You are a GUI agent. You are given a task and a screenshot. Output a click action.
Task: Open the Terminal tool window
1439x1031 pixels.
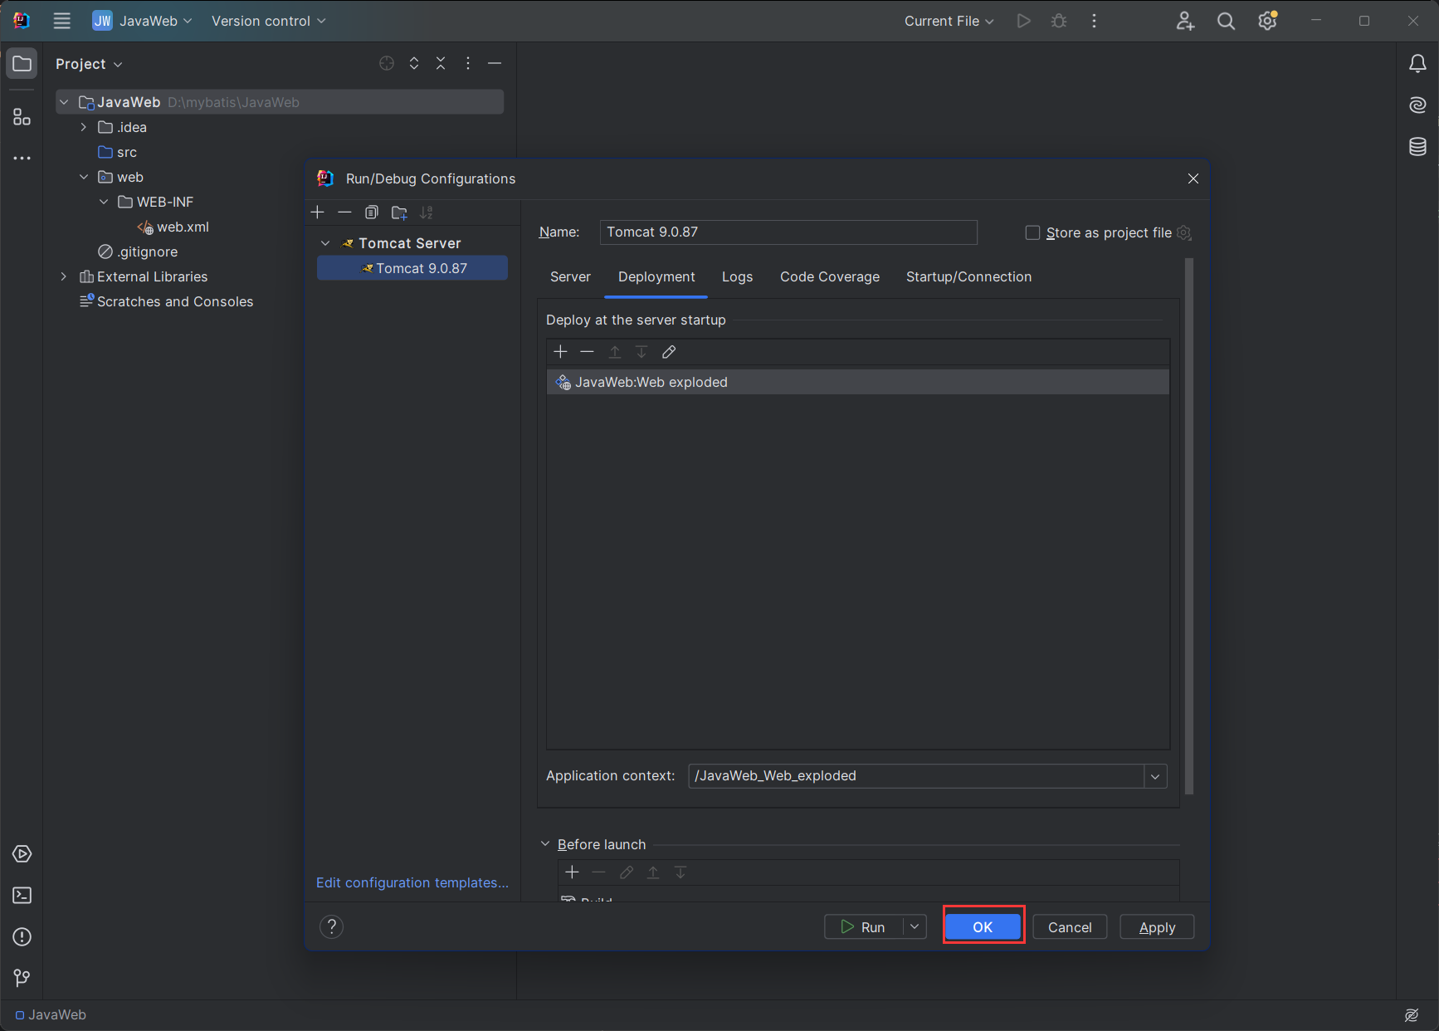(22, 896)
